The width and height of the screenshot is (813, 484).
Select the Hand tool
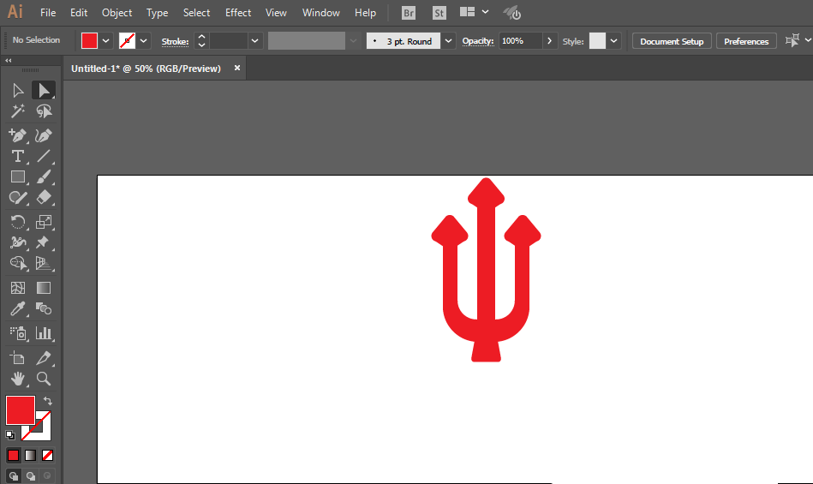18,379
